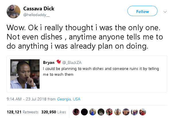173x118 pixels.
Task: Open Bryan's name in the quoted tweet
Action: 48,63
